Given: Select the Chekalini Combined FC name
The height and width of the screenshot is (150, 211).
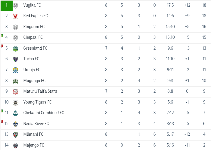Looking at the screenshot, I should click(44, 113).
